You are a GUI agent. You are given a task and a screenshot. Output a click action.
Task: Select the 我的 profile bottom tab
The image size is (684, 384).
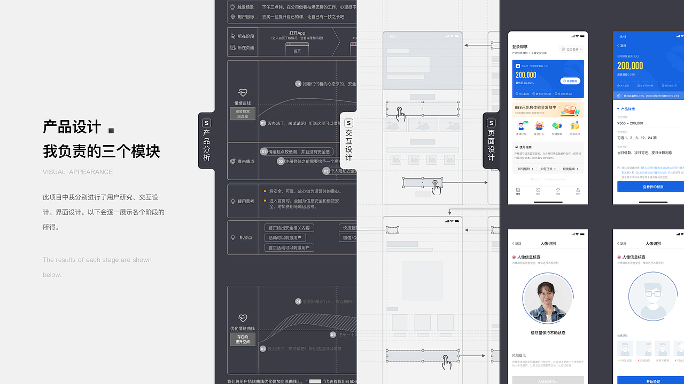coord(578,191)
